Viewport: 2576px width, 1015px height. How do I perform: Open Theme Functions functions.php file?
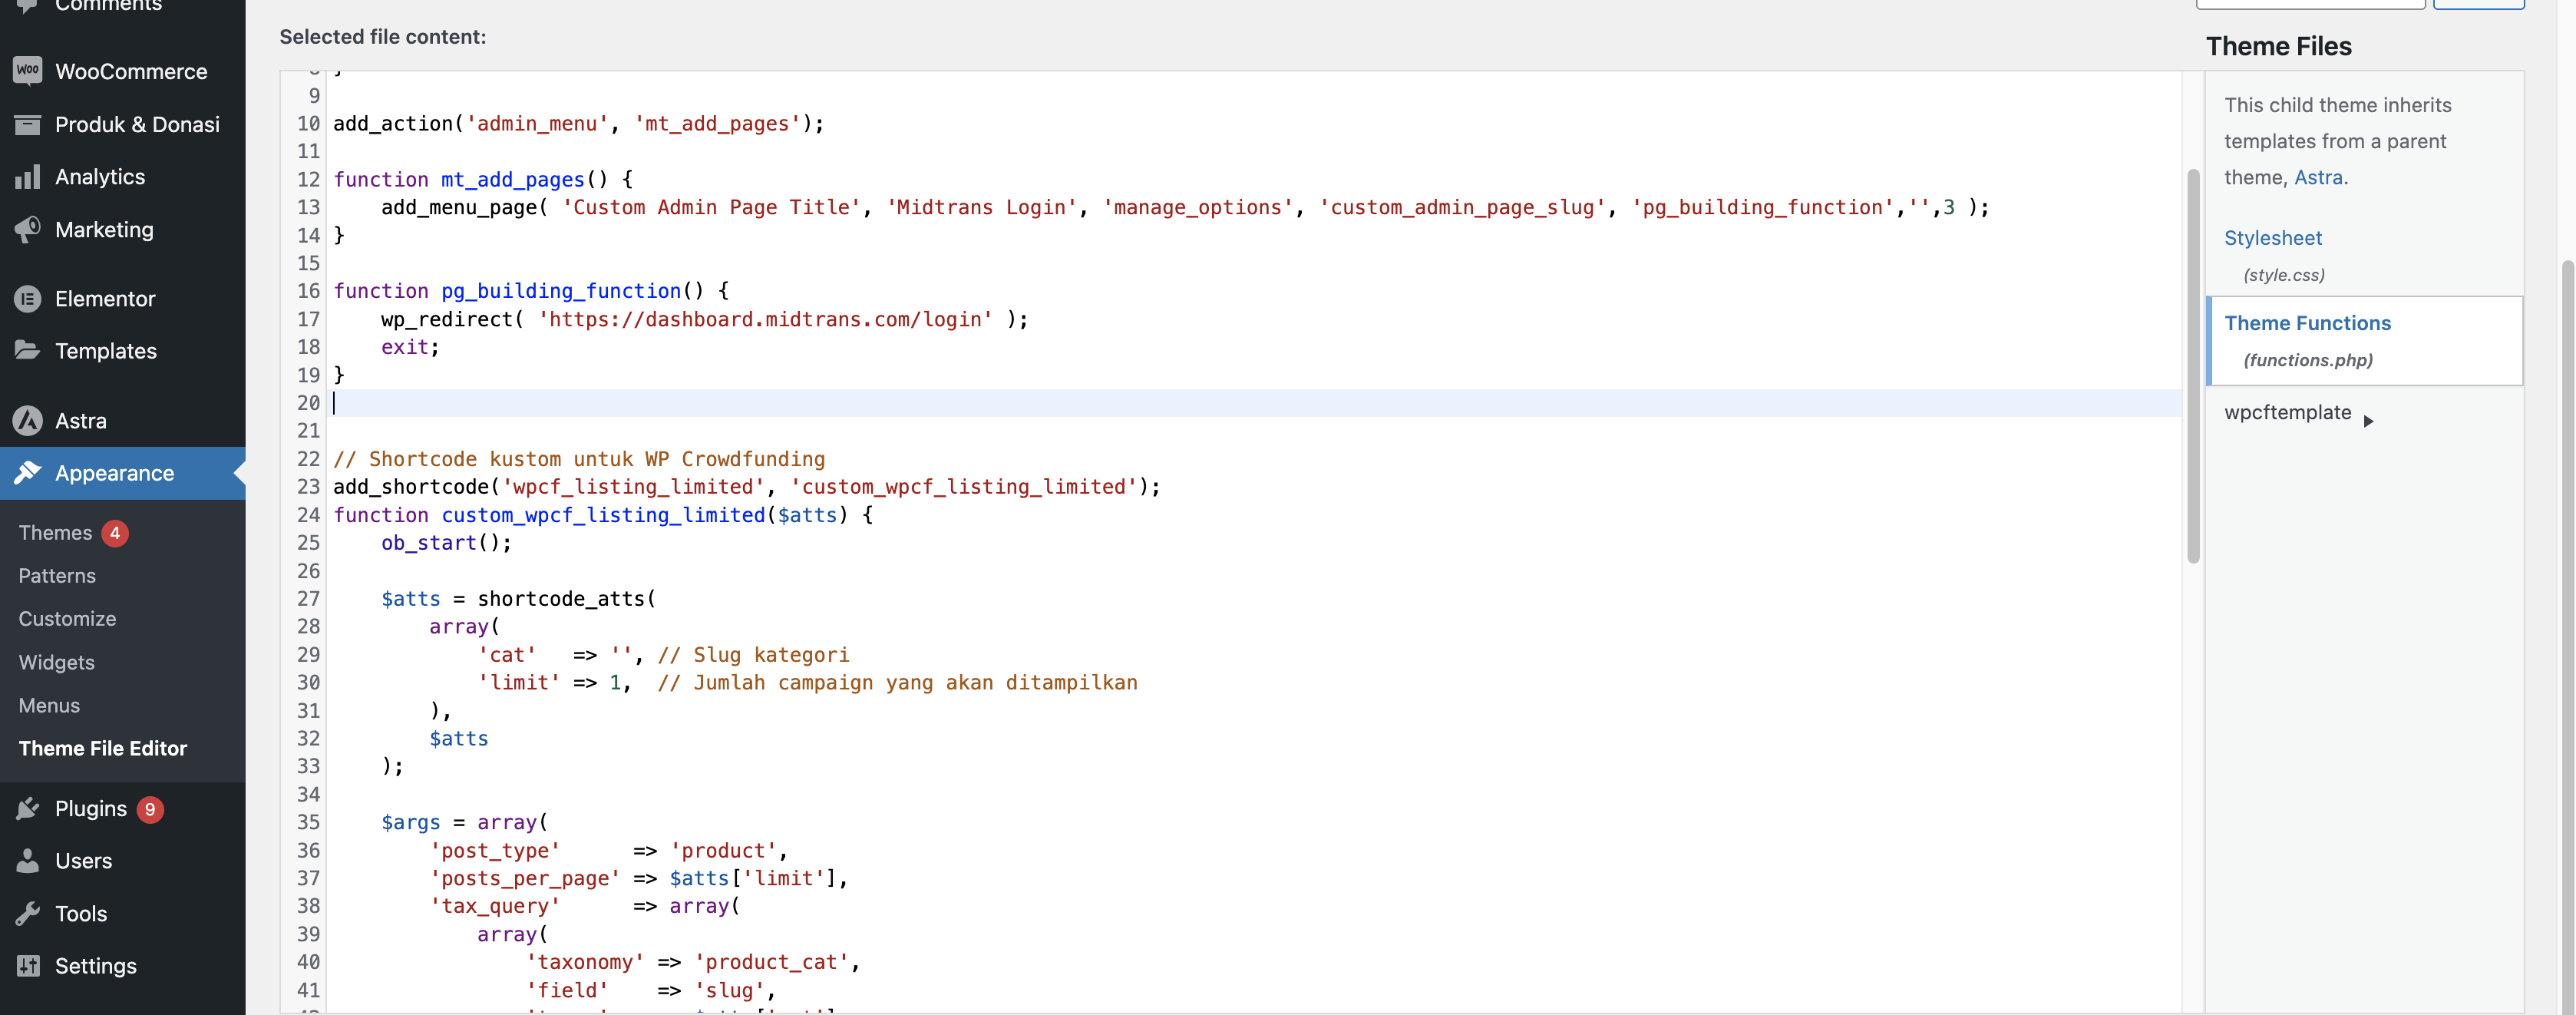click(2364, 340)
